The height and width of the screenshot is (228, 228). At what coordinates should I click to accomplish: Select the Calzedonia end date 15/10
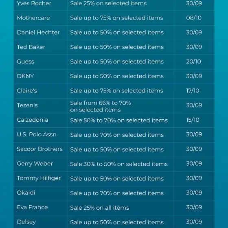(193, 120)
